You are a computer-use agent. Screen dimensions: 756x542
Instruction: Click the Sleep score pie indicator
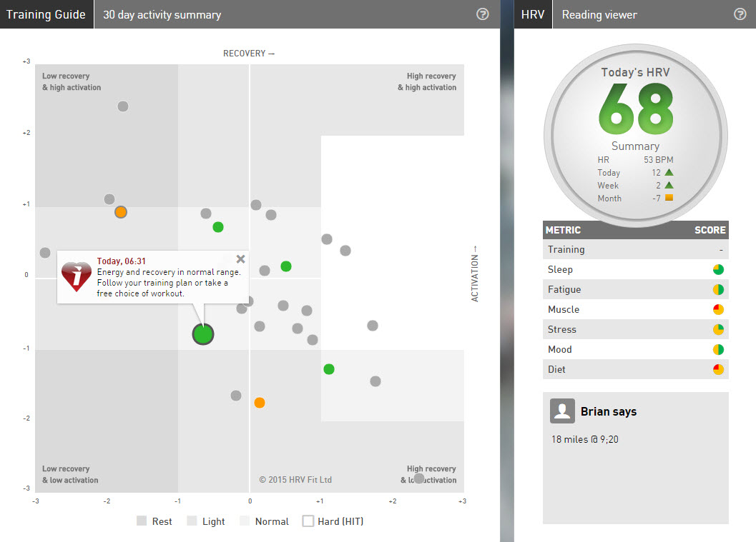pyautogui.click(x=718, y=269)
